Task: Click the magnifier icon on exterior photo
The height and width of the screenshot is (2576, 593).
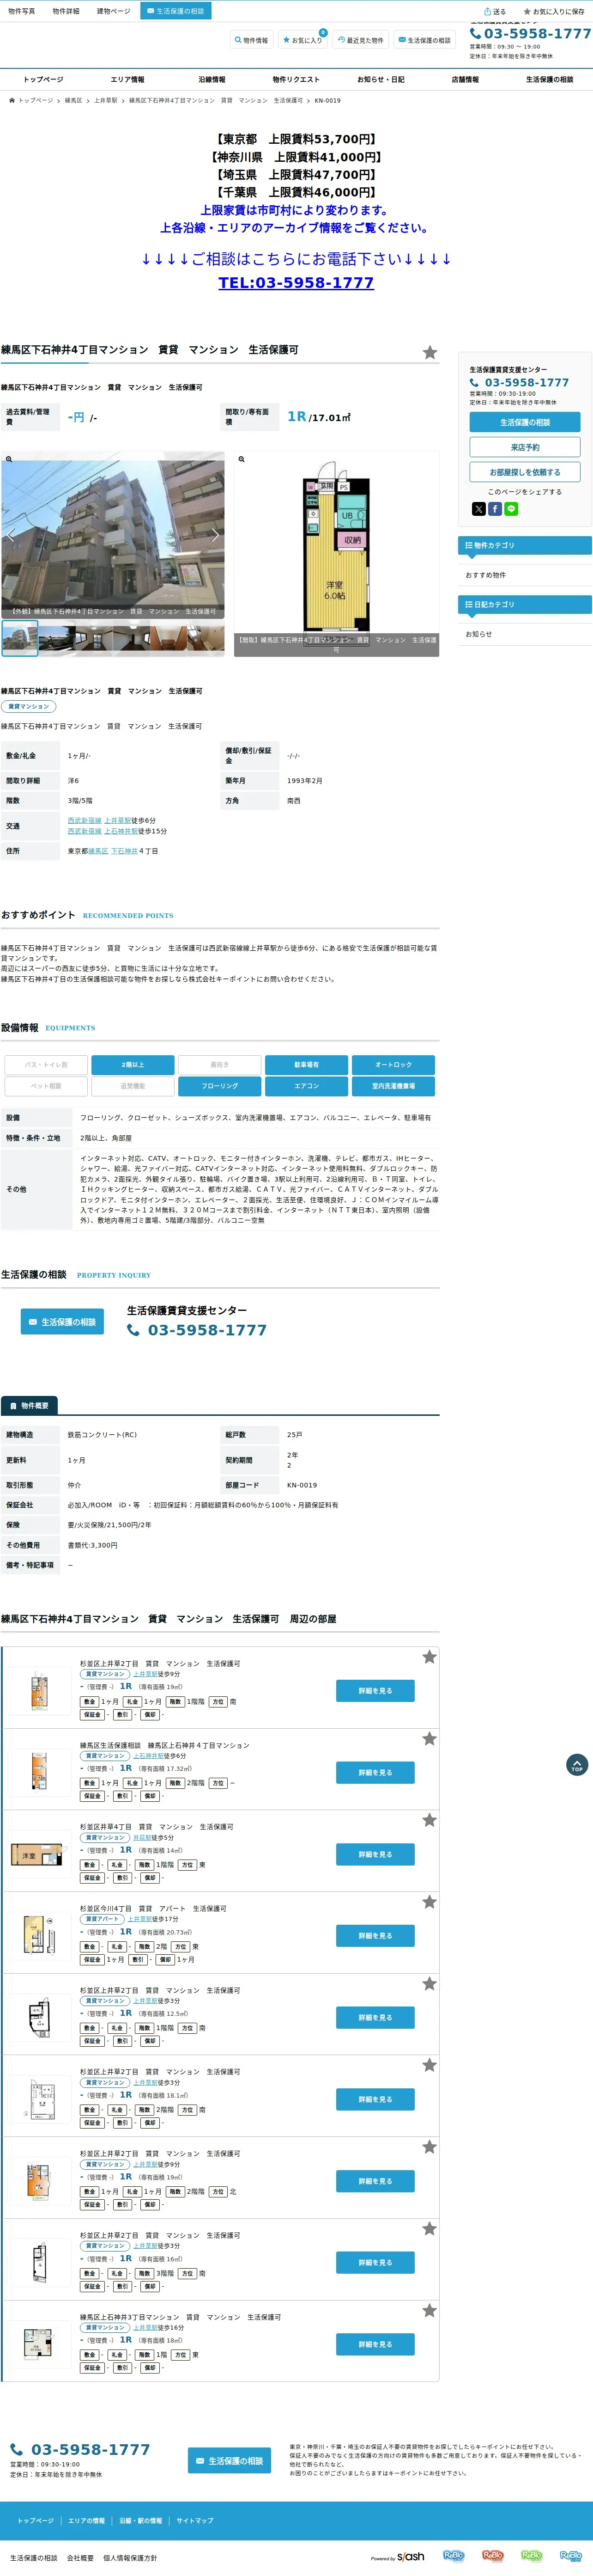Action: coord(9,459)
